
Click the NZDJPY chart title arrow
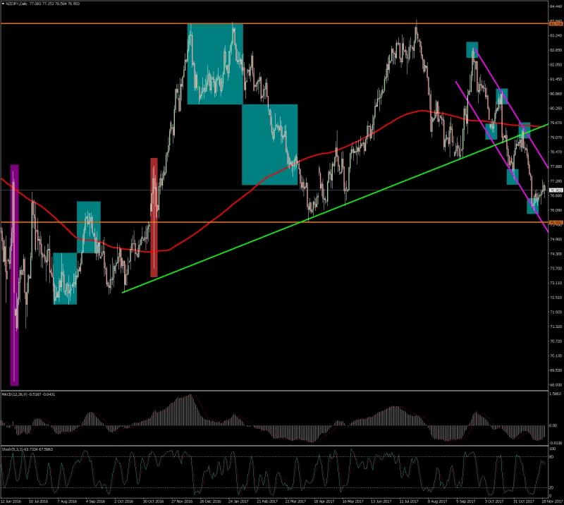[x=4, y=4]
